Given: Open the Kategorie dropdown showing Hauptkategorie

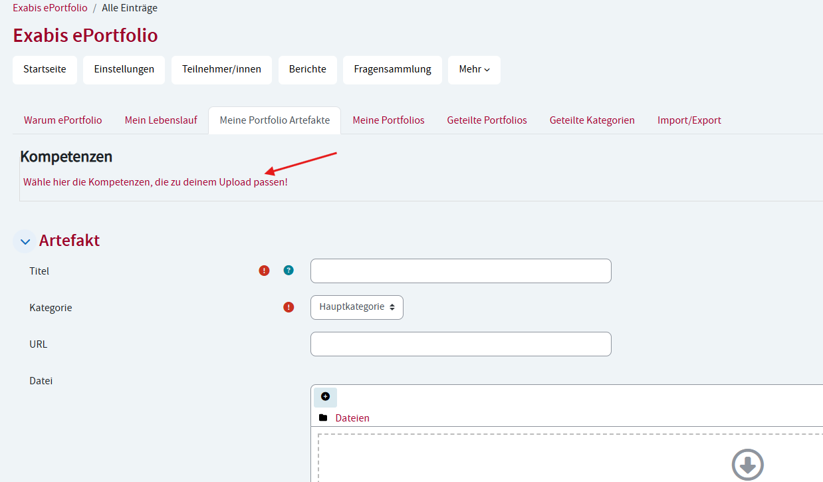Looking at the screenshot, I should [x=357, y=307].
